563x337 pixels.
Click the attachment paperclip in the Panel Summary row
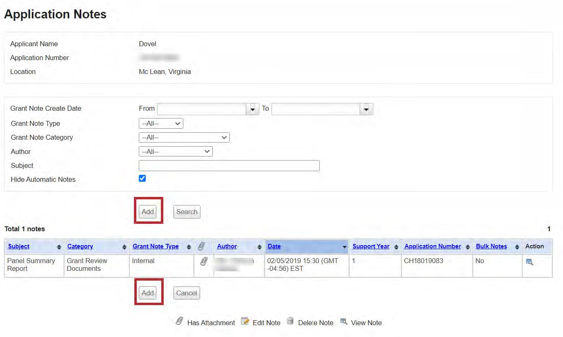click(204, 261)
